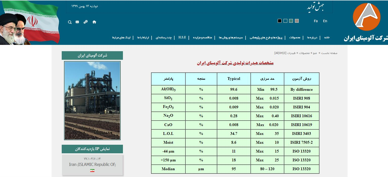Screen dimensions: 388x177
Task: Click the -44 µm parameter cell
Action: click(x=168, y=151)
